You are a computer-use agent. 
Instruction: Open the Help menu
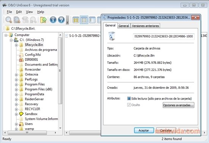pyautogui.click(x=41, y=12)
